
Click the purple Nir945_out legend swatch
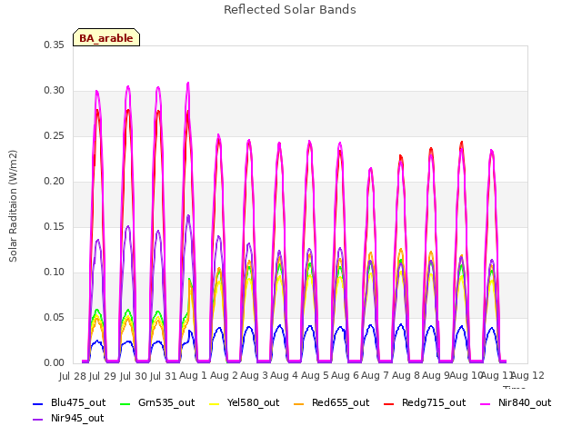38,420
